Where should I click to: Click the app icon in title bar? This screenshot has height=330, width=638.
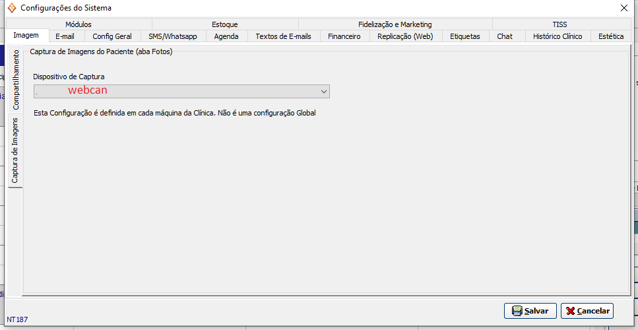click(x=11, y=8)
